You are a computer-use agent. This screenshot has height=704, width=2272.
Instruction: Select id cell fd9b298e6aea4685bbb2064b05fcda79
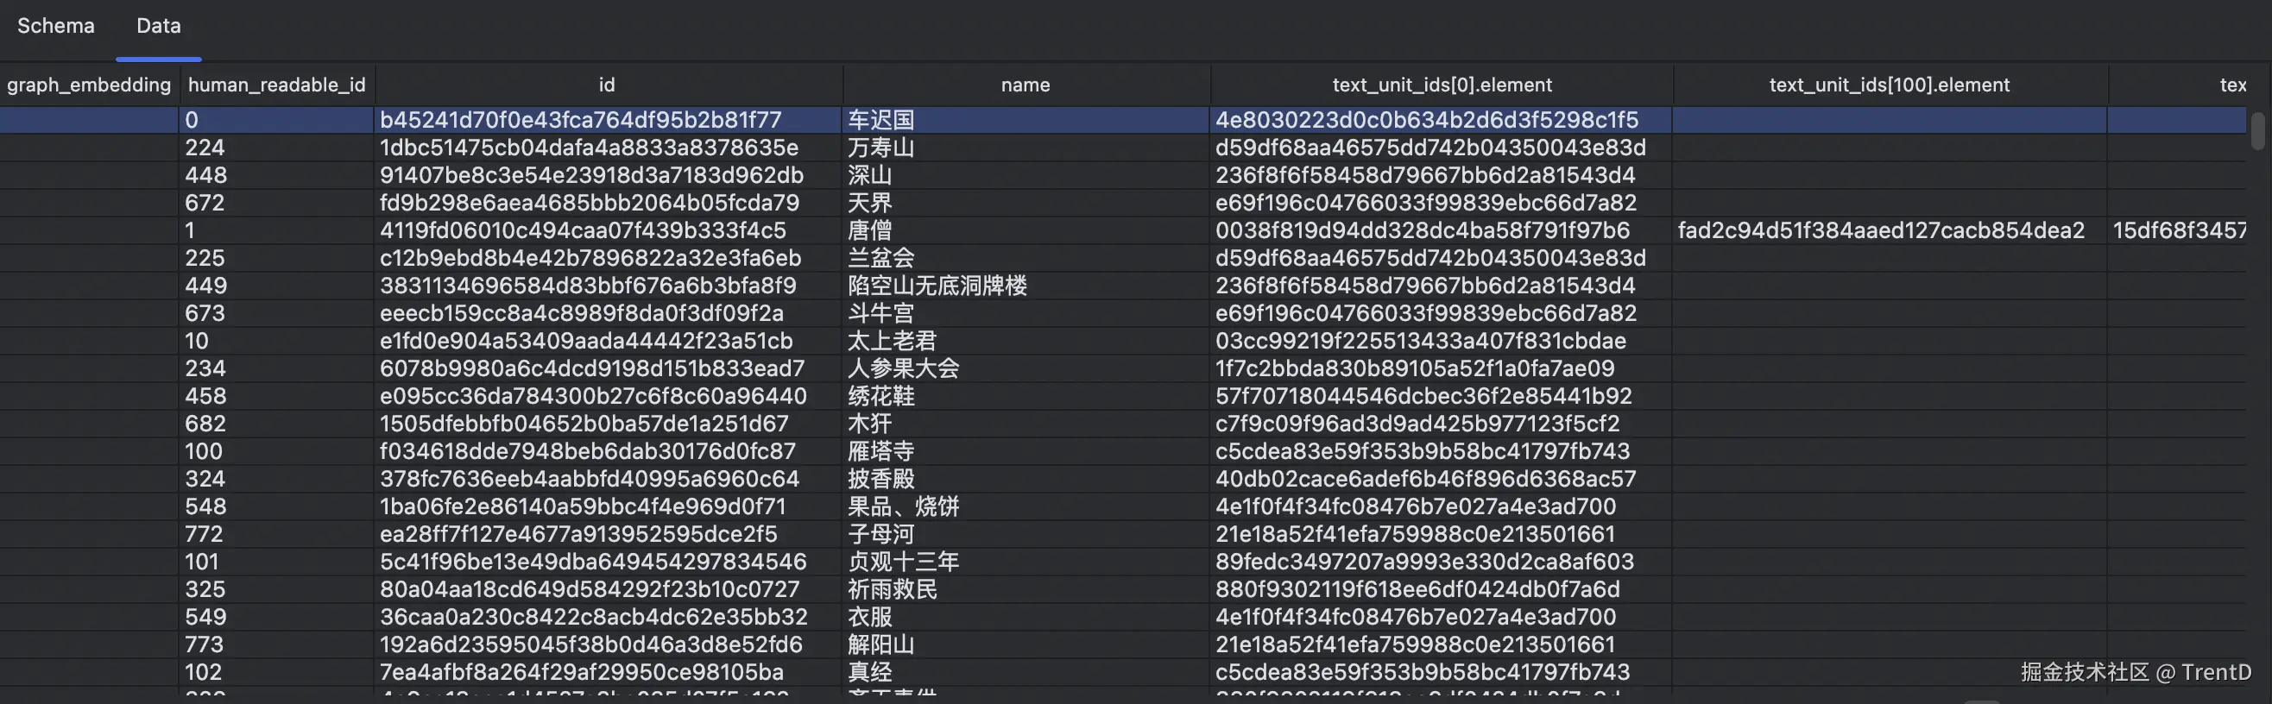(608, 203)
